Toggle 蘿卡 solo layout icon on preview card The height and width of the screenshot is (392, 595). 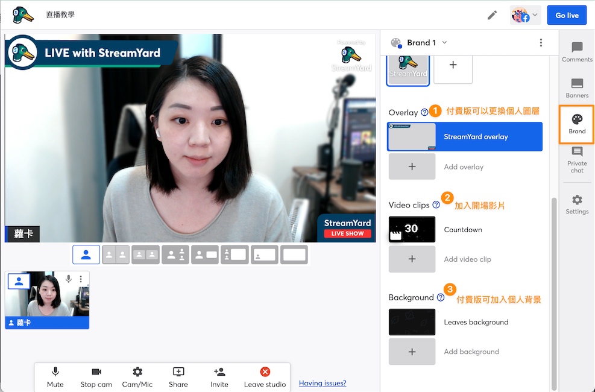click(x=19, y=281)
